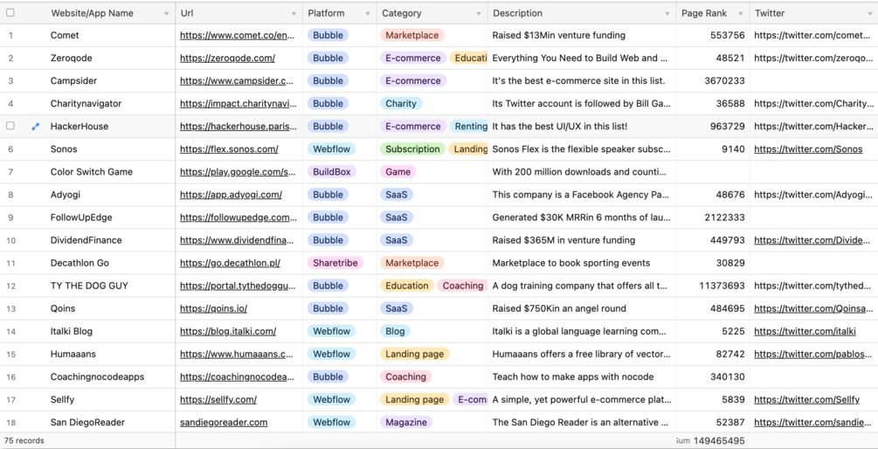
Task: Expand the HackerHouse record with the arrow icon
Action: click(x=36, y=127)
